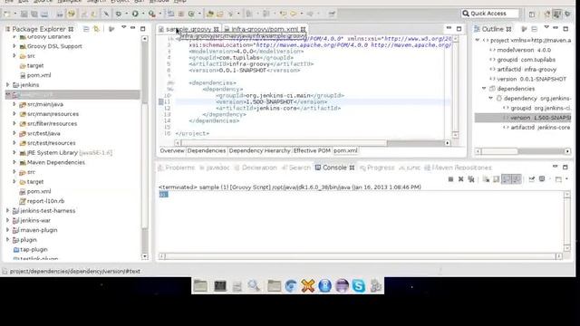Click the New file wizard icon

point(6,14)
